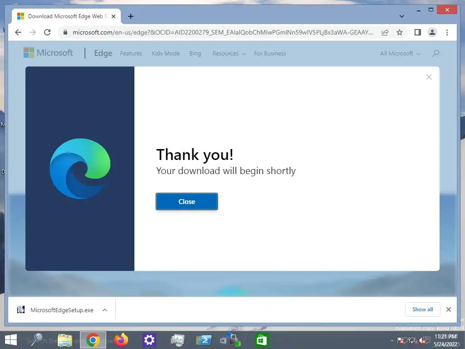This screenshot has width=465, height=349.
Task: Click the network tray icon
Action: 411,340
